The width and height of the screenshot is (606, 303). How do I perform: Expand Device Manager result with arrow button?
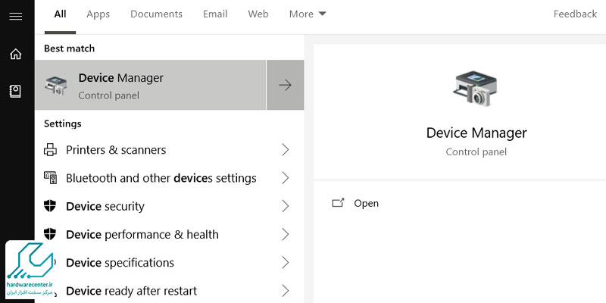(285, 86)
